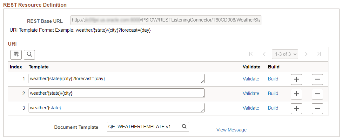Open the View Message link

(232, 130)
